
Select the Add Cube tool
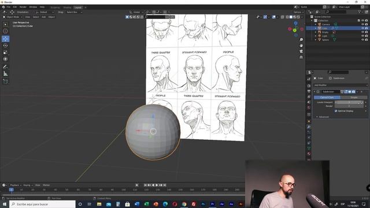coord(5,81)
